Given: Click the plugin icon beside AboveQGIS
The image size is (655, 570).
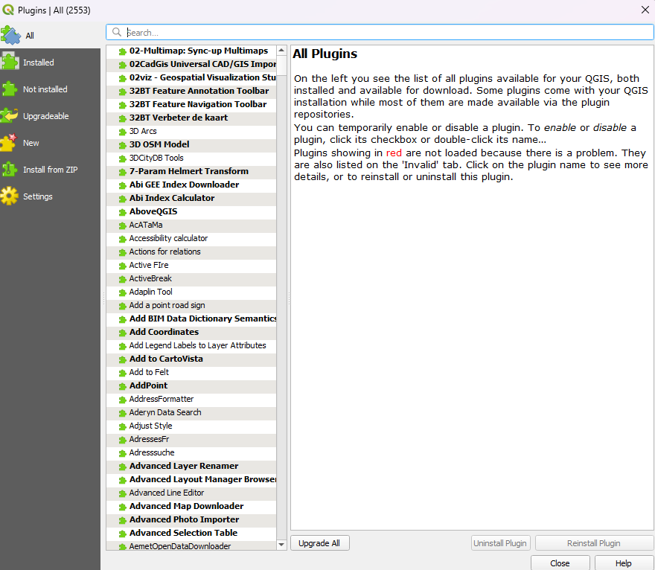Looking at the screenshot, I should click(122, 212).
